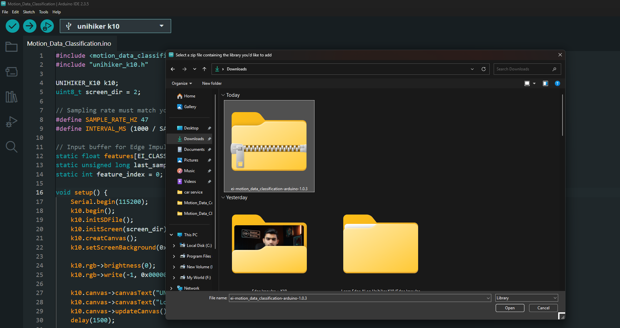Close the zip file selection dialog
Viewport: 620px width, 328px height.
(x=560, y=55)
